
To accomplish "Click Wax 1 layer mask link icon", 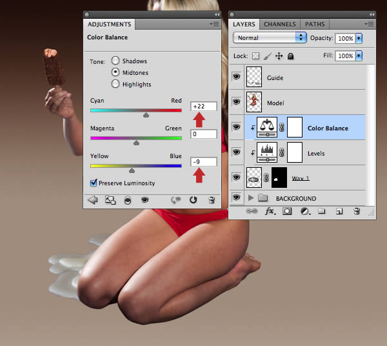I will (266, 178).
